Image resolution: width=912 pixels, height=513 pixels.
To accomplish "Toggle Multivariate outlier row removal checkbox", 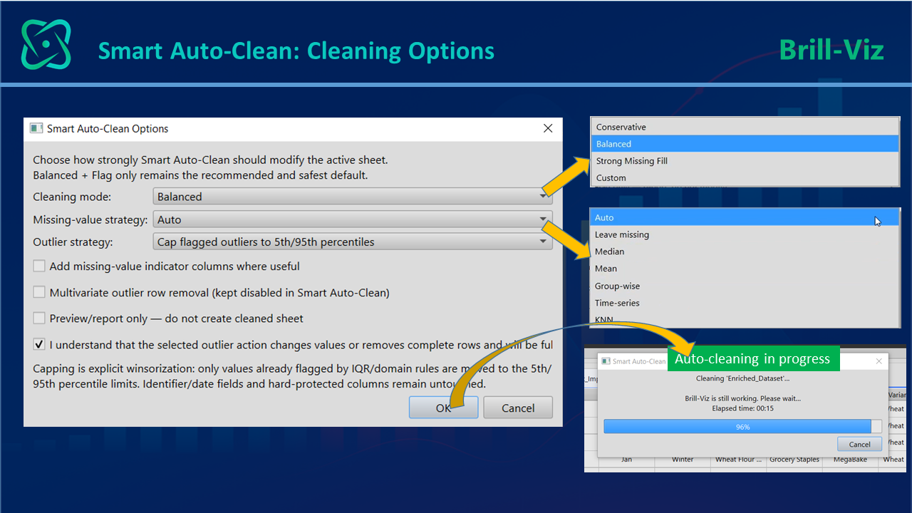I will tap(39, 293).
